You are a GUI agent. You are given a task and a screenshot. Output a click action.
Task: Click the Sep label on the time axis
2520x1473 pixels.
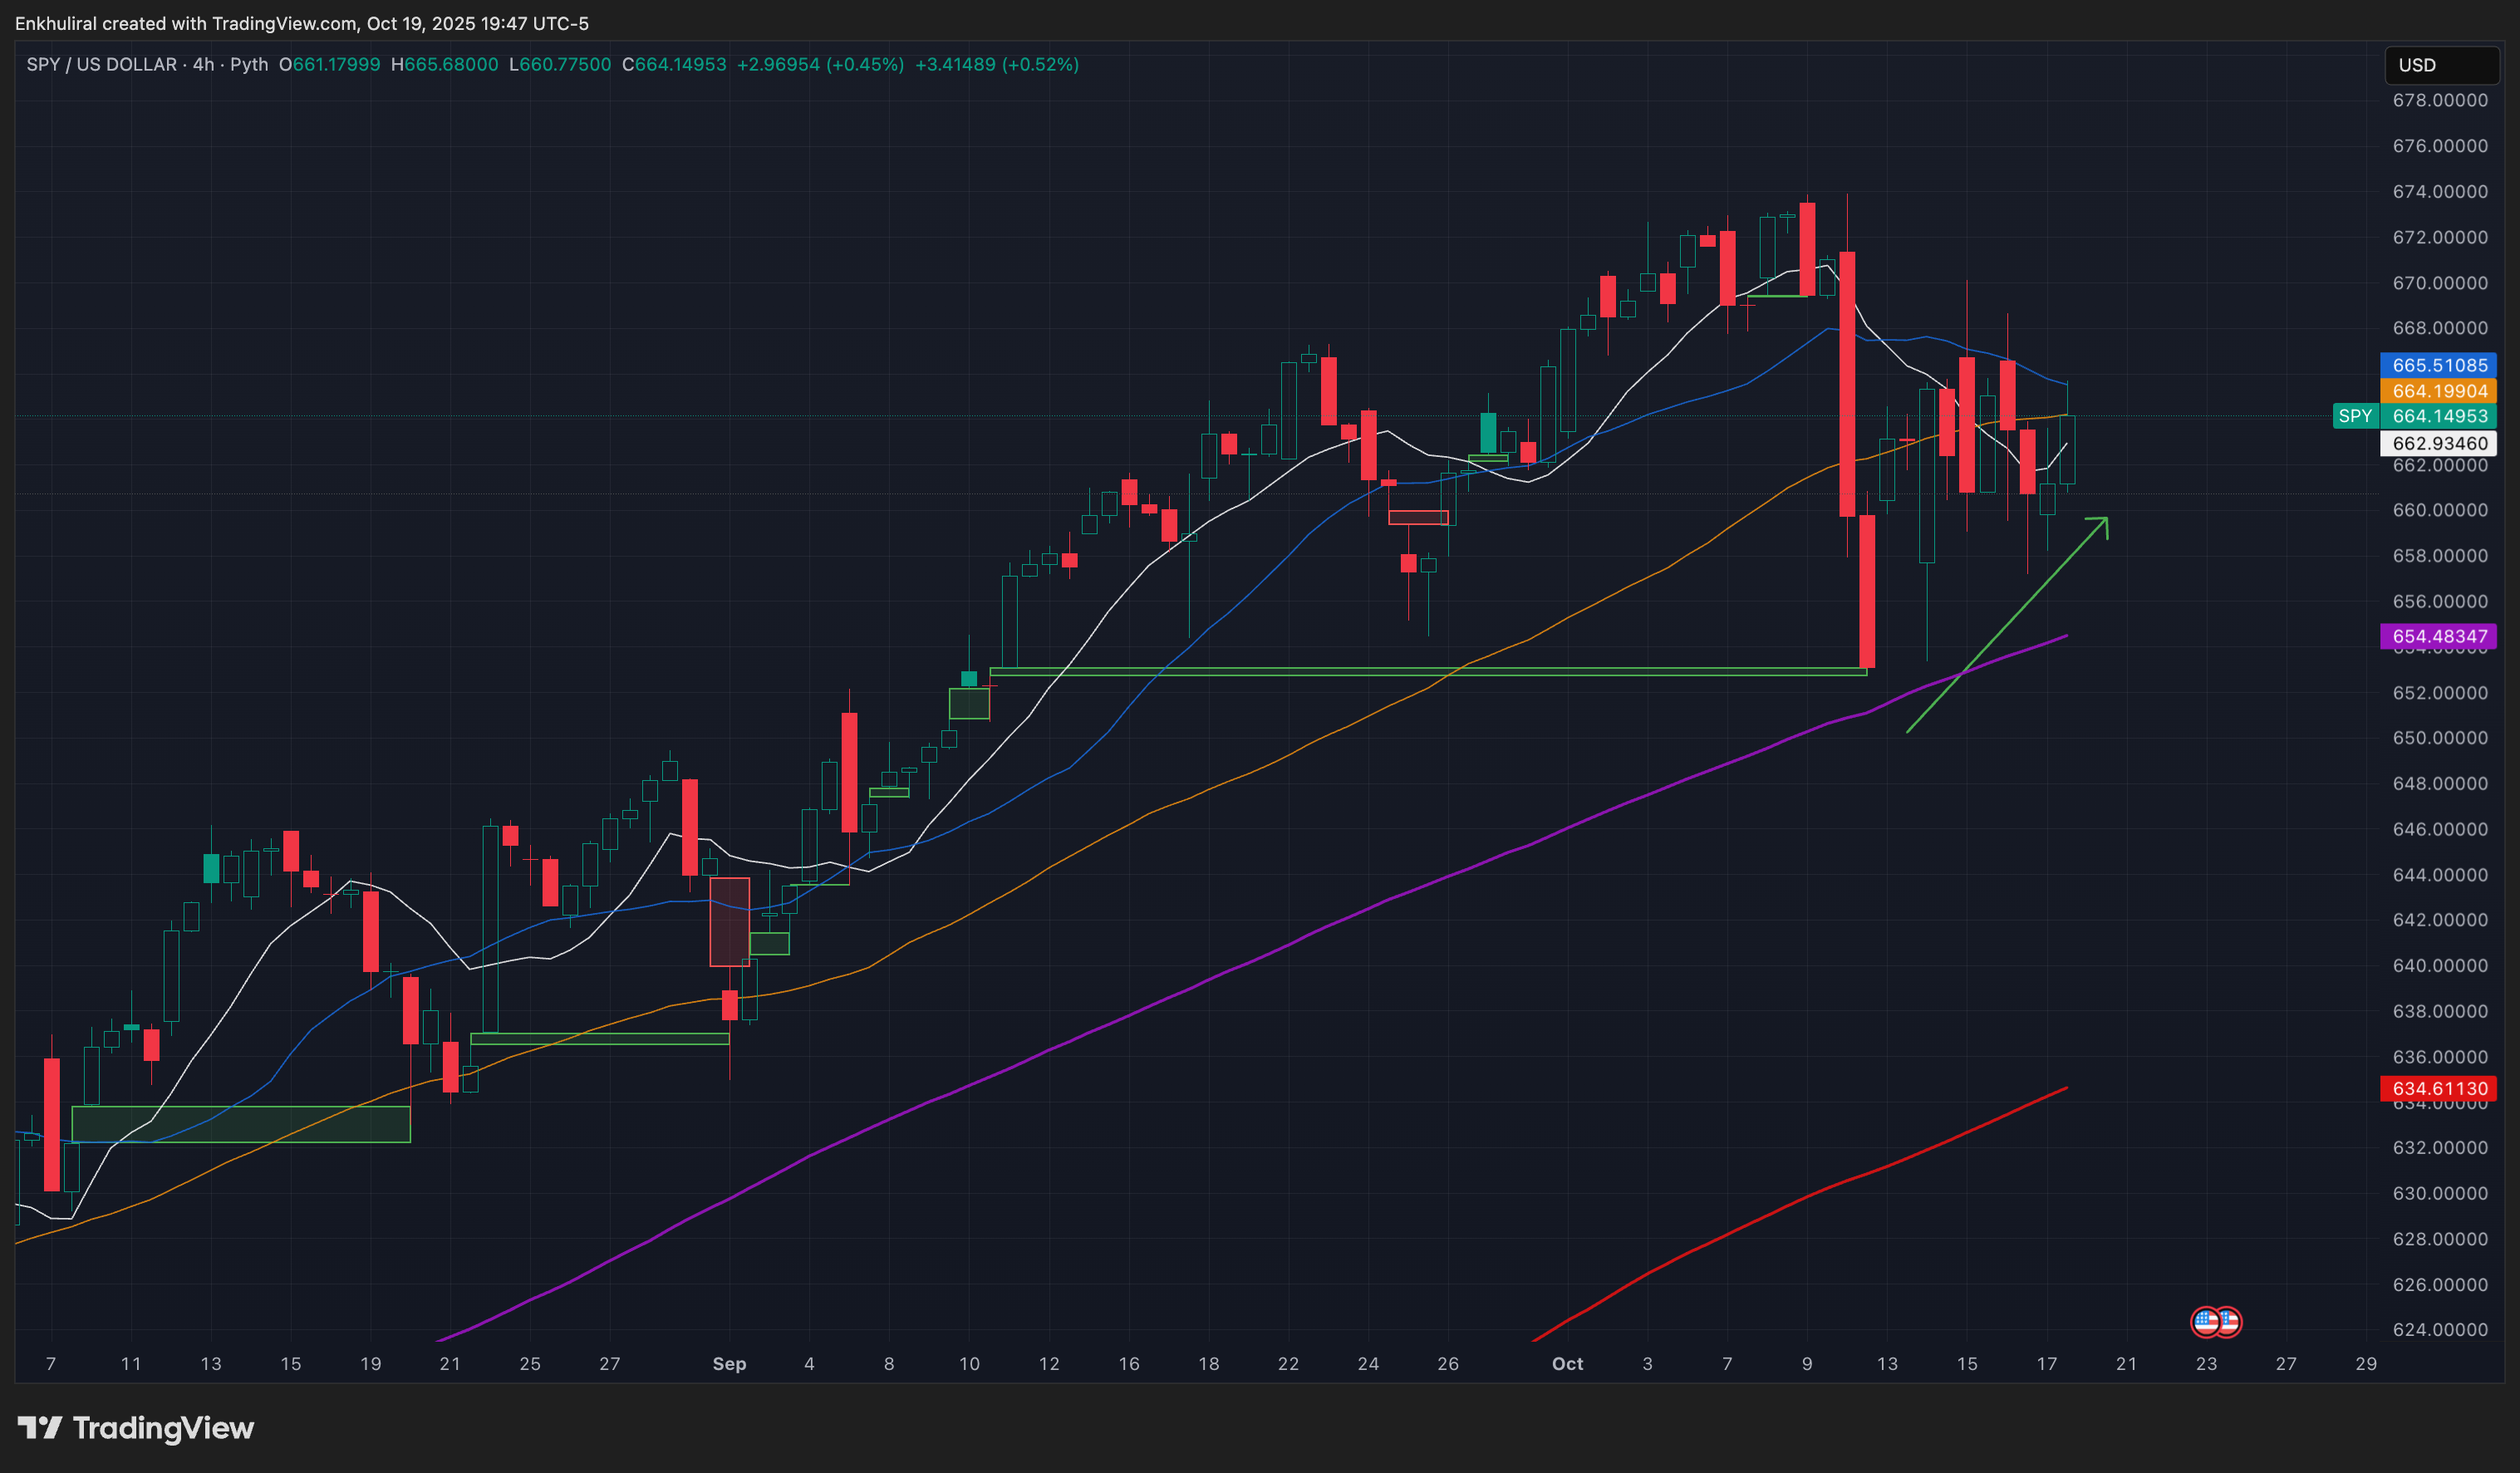pyautogui.click(x=729, y=1363)
